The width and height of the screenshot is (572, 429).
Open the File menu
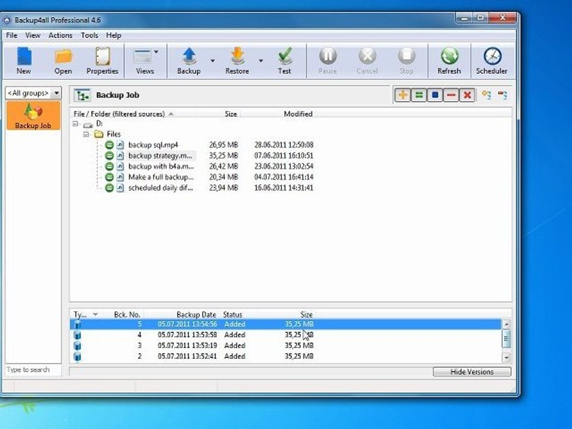(12, 35)
